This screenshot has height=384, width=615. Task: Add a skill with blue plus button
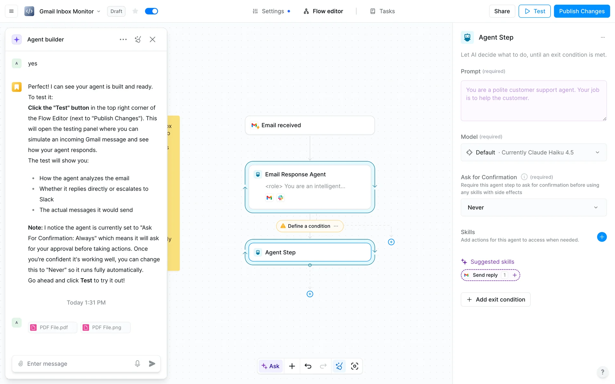coord(602,237)
